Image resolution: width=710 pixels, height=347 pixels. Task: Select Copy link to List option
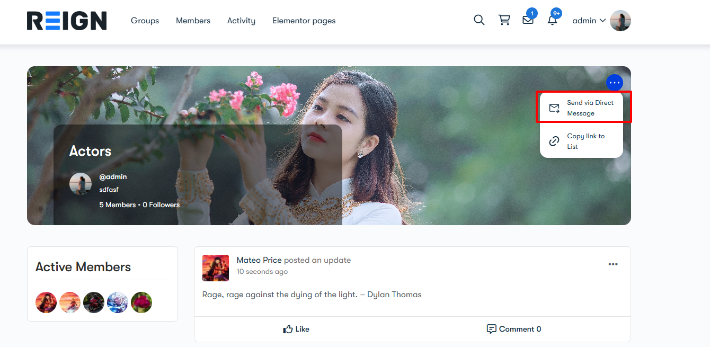(x=582, y=141)
